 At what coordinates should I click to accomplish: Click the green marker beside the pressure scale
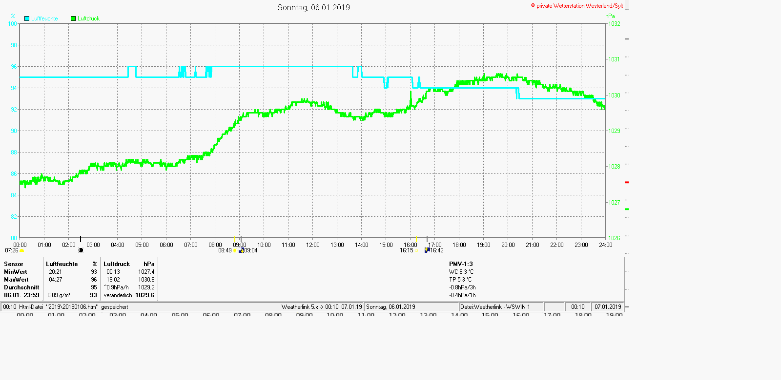627,209
